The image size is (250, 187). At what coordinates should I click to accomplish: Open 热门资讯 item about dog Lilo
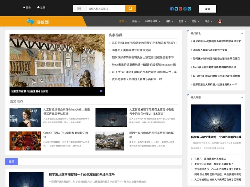coord(216,41)
